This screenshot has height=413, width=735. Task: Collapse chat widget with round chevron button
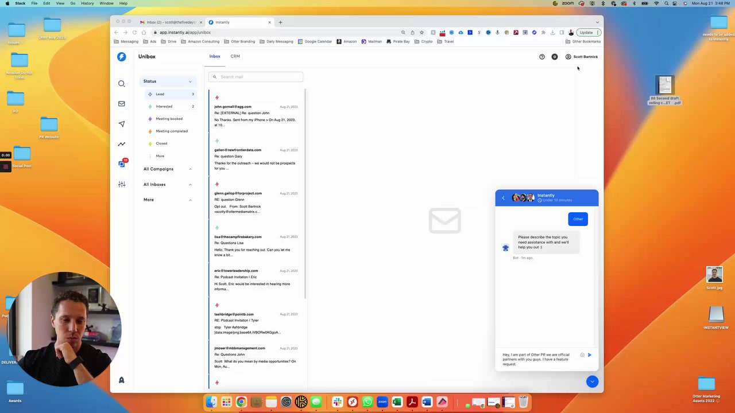click(x=592, y=382)
